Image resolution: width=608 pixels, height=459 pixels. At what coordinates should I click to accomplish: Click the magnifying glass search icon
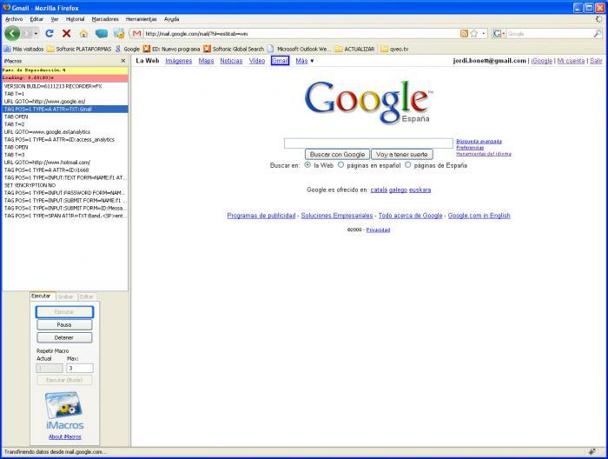(x=598, y=34)
